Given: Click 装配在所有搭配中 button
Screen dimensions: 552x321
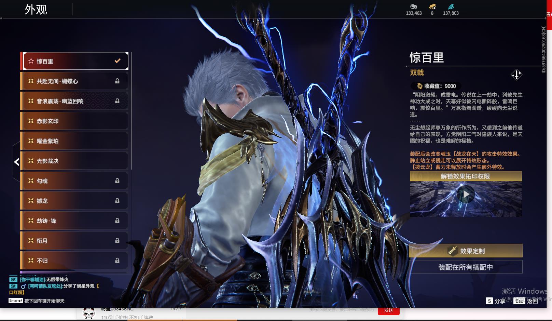Looking at the screenshot, I should tap(466, 267).
